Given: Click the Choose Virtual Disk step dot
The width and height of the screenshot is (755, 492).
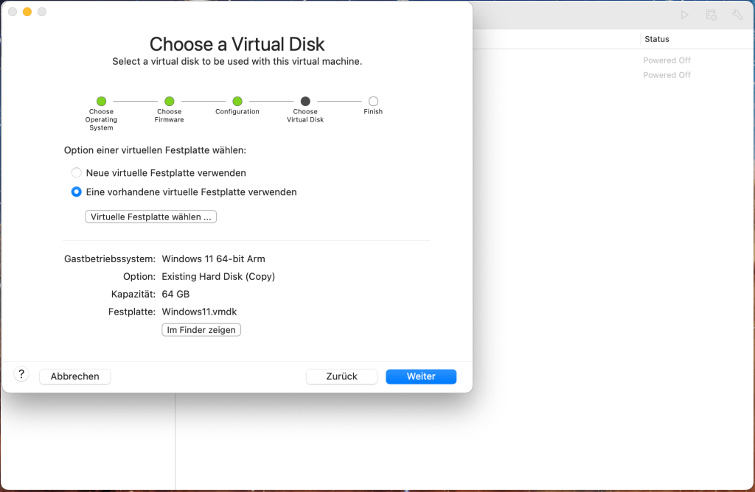Looking at the screenshot, I should [305, 102].
